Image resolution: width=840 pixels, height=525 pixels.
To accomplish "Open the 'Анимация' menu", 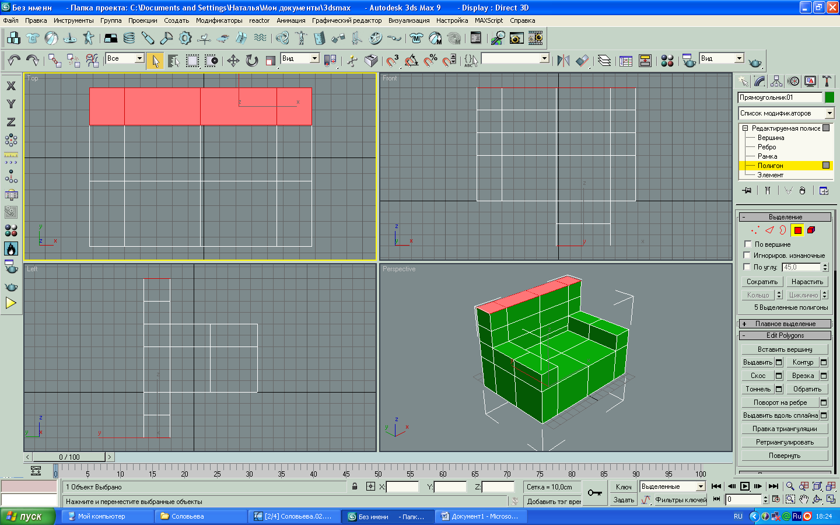I will tap(291, 20).
